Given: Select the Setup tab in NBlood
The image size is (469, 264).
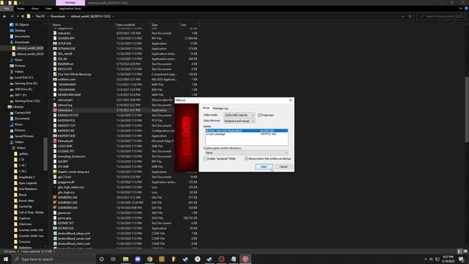Looking at the screenshot, I should point(206,108).
